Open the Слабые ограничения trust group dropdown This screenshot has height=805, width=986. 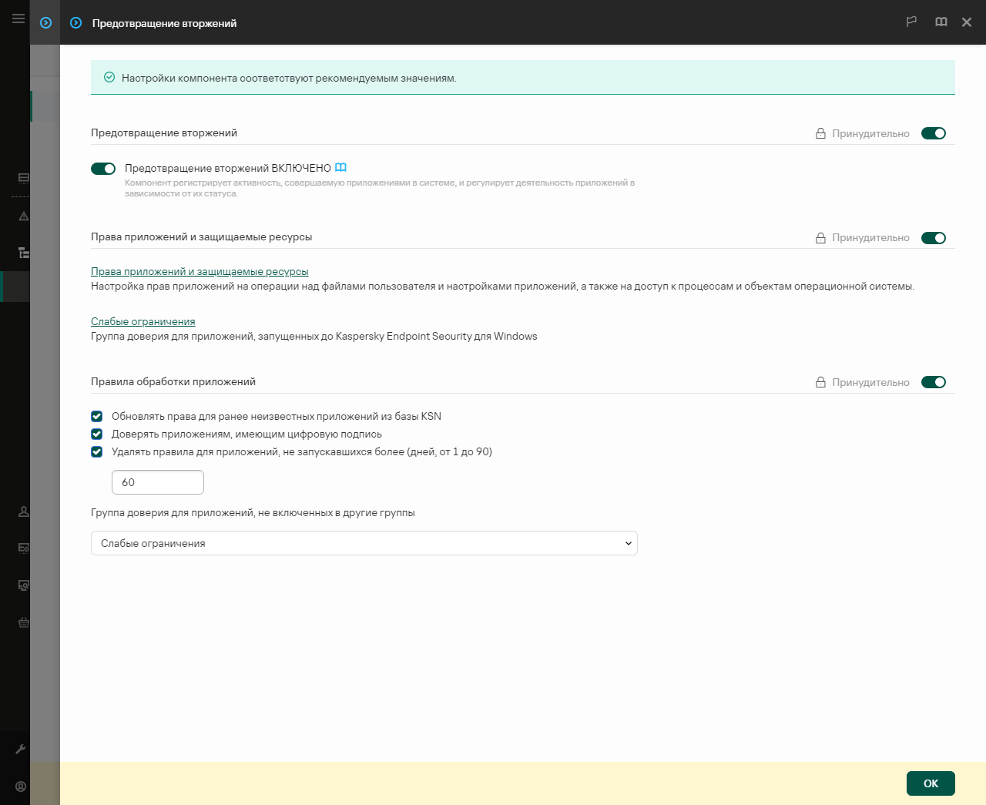point(364,543)
